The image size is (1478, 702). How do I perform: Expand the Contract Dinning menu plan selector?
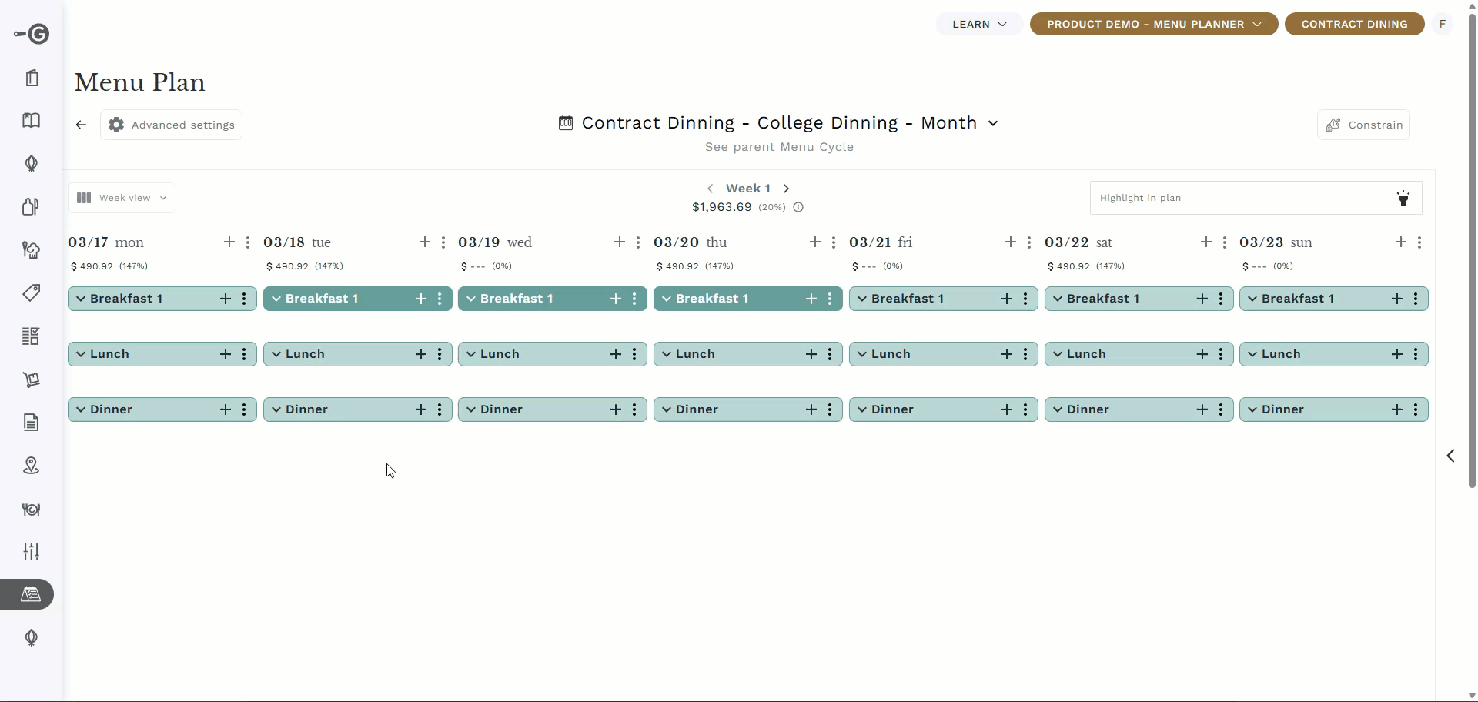click(x=779, y=123)
